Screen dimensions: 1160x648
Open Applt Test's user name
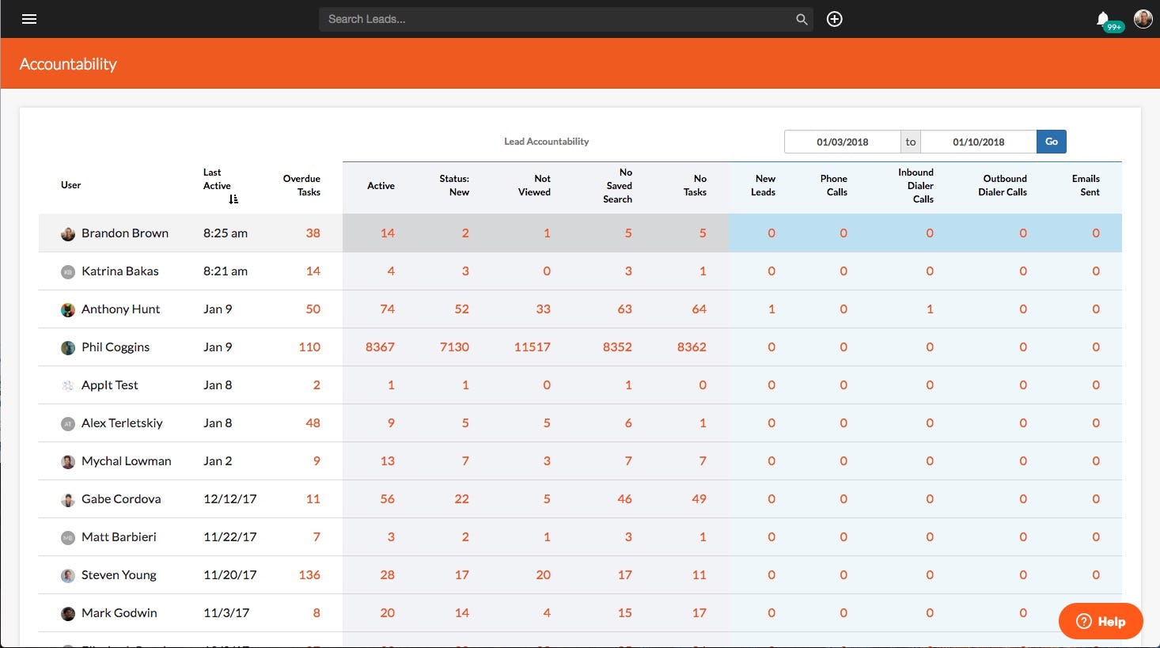tap(110, 385)
